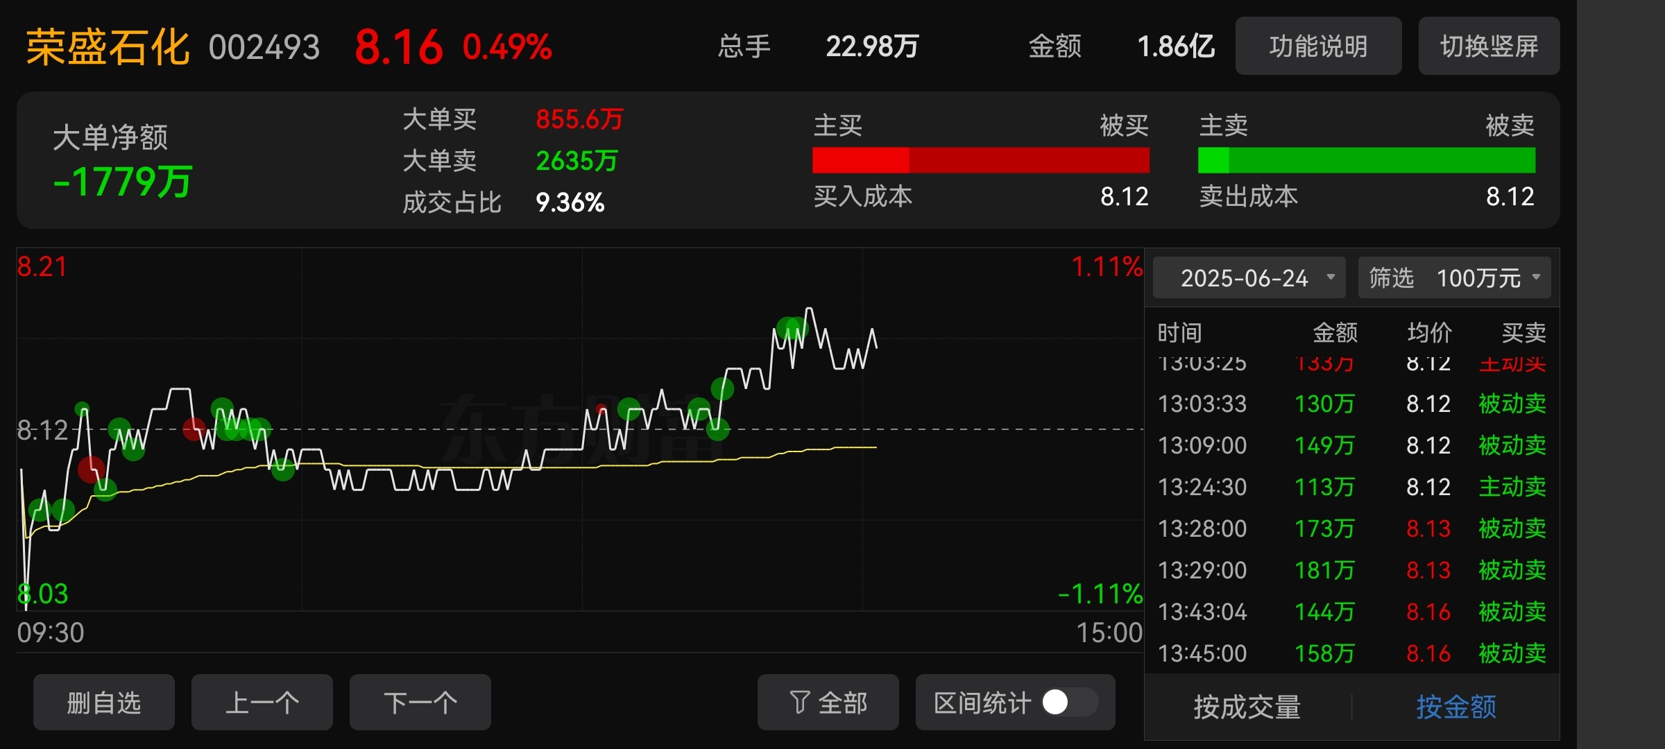Viewport: 1665px width, 749px height.
Task: Click the 时间 column header
Action: (1179, 333)
